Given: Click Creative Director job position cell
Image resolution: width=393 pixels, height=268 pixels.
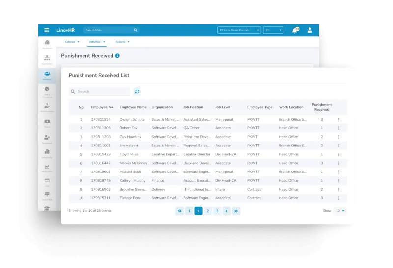Looking at the screenshot, I should click(x=197, y=154).
